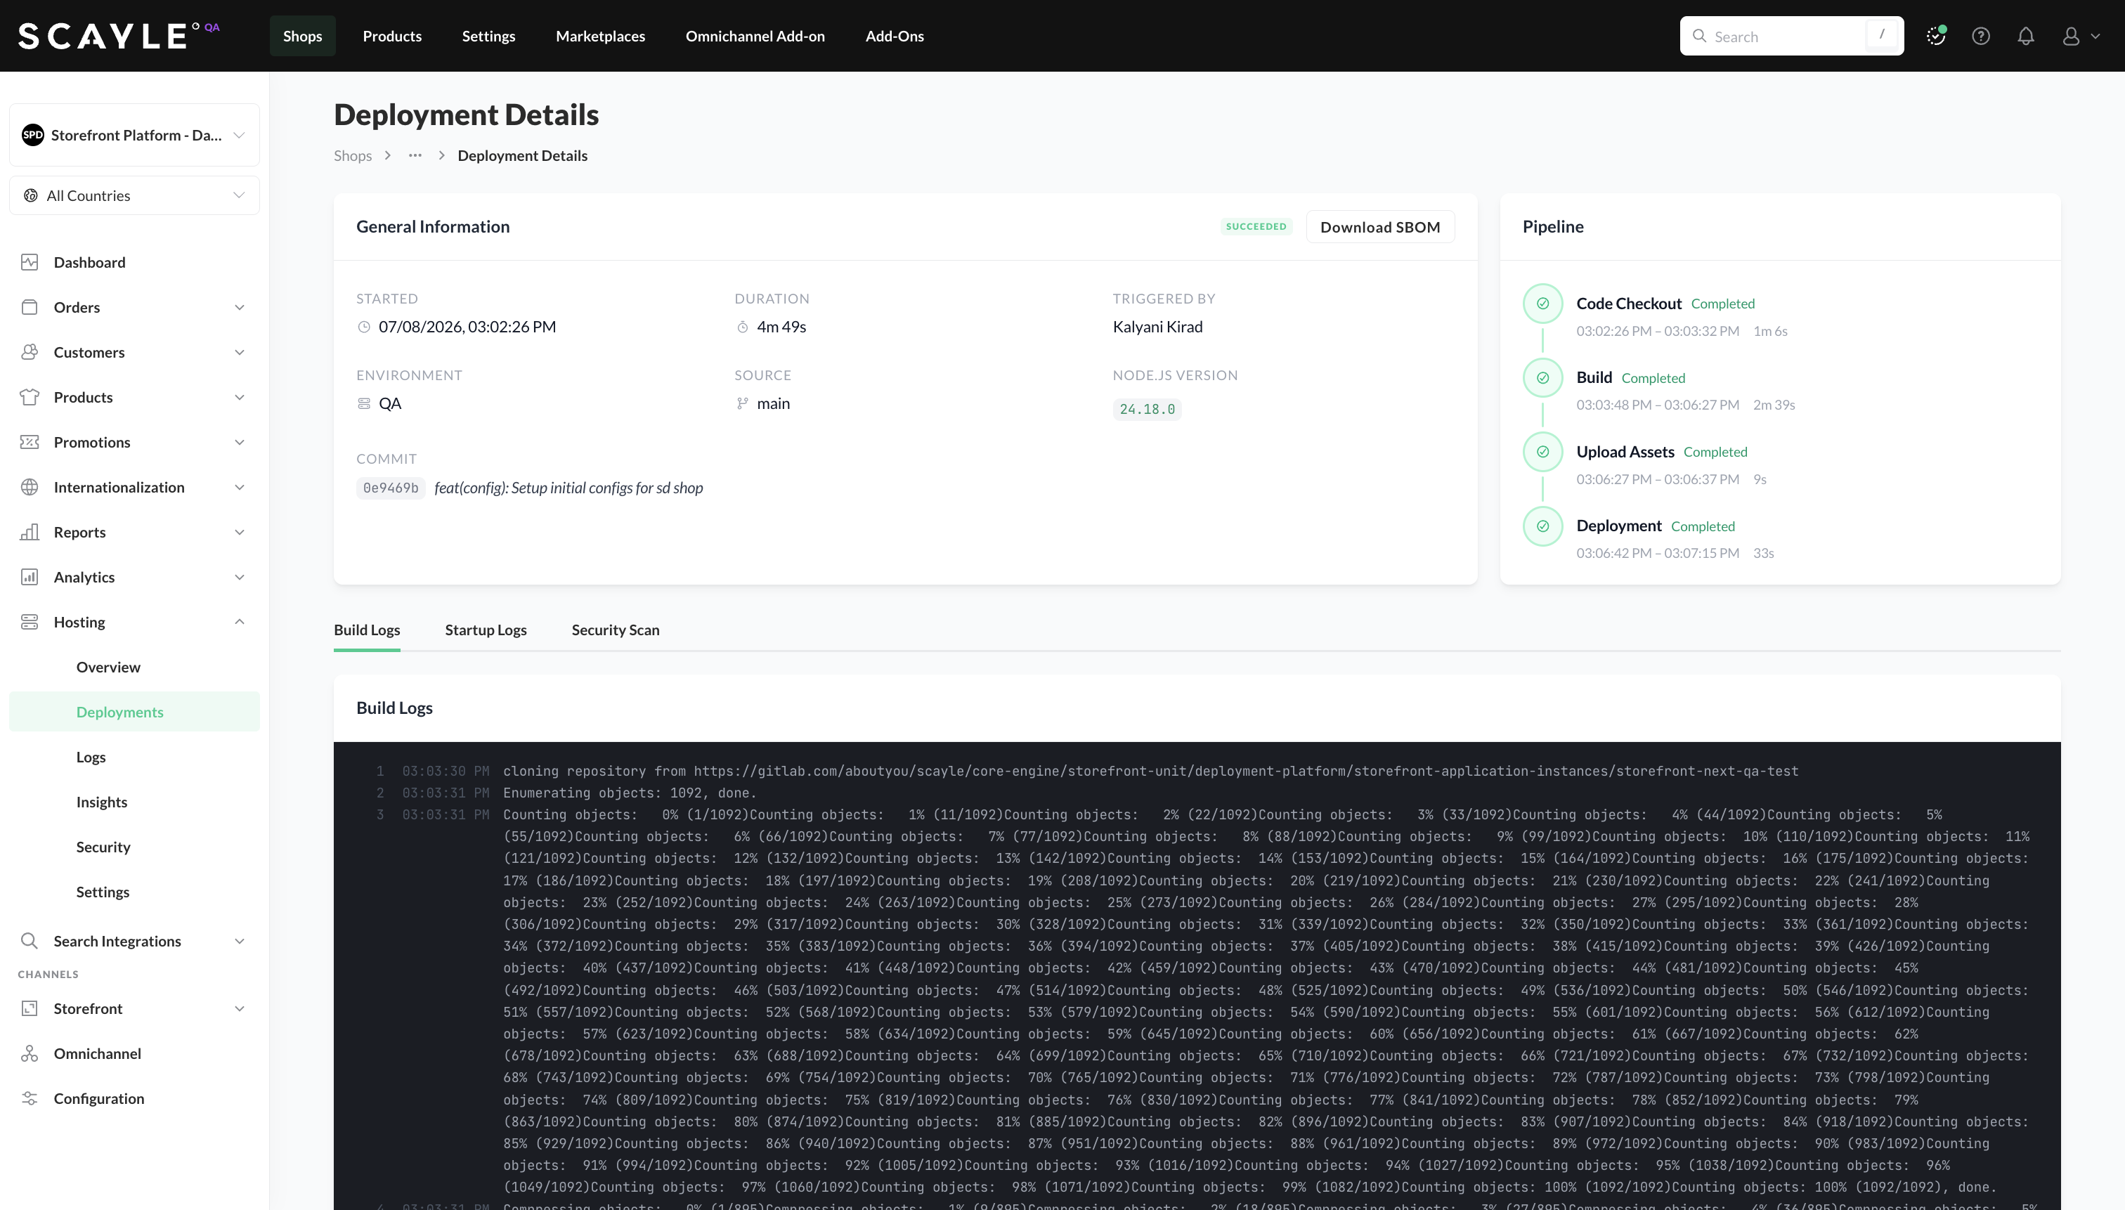Screen dimensions: 2125x1210
Task: Expand the Customers menu chevron
Action: (x=240, y=351)
